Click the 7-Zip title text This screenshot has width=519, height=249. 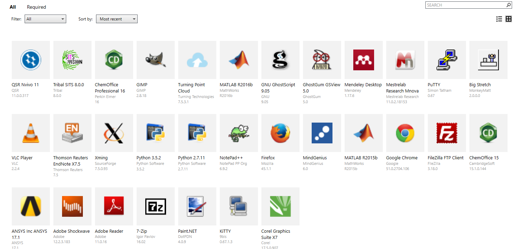pyautogui.click(x=142, y=231)
